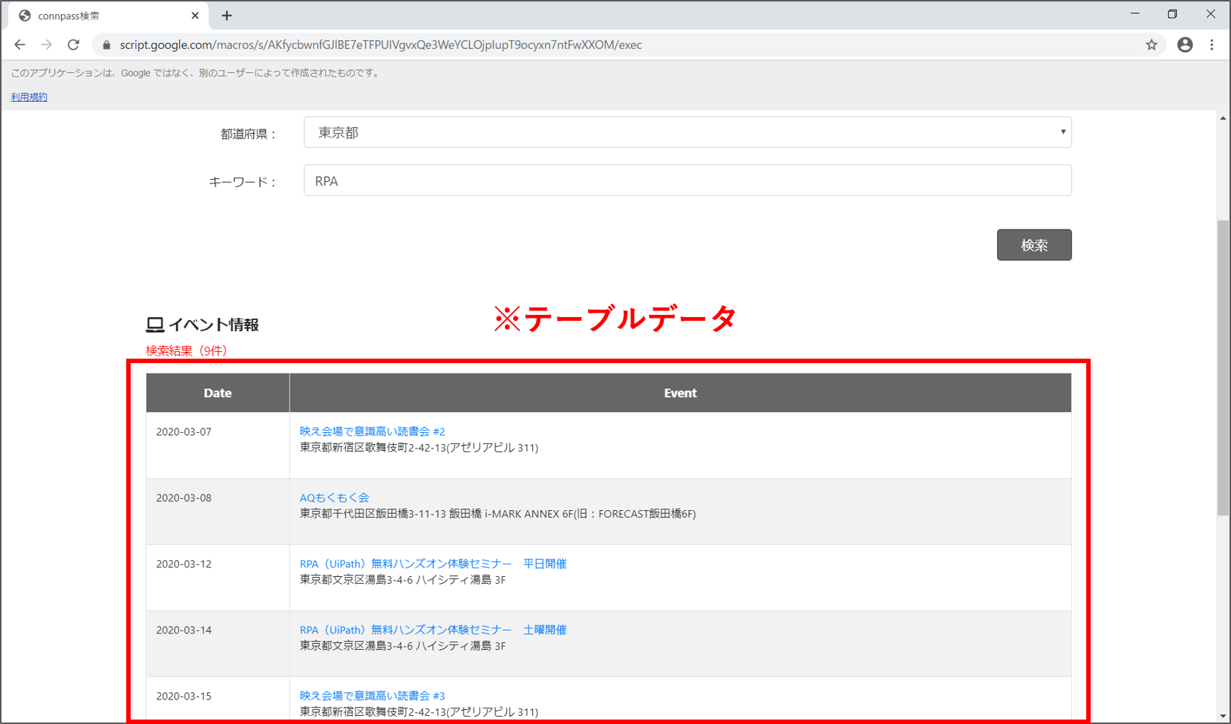Click the キーワード input field containing RPA
The width and height of the screenshot is (1231, 724).
(687, 180)
